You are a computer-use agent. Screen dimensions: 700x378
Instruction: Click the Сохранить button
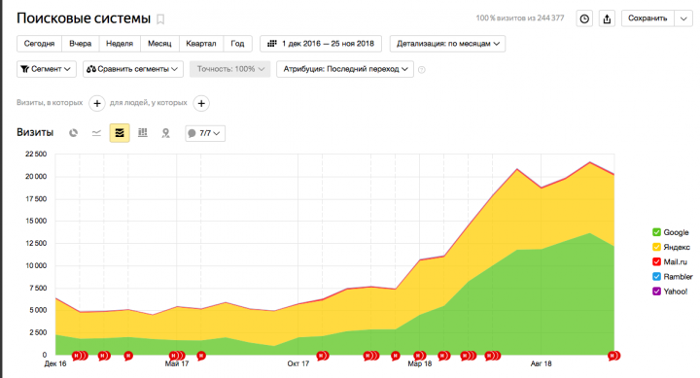(x=647, y=18)
